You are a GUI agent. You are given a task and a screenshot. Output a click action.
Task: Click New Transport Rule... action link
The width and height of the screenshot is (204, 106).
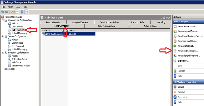pyautogui.click(x=188, y=41)
